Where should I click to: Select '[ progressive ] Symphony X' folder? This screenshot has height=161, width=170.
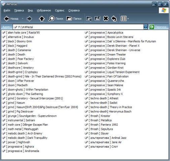pos(106,94)
